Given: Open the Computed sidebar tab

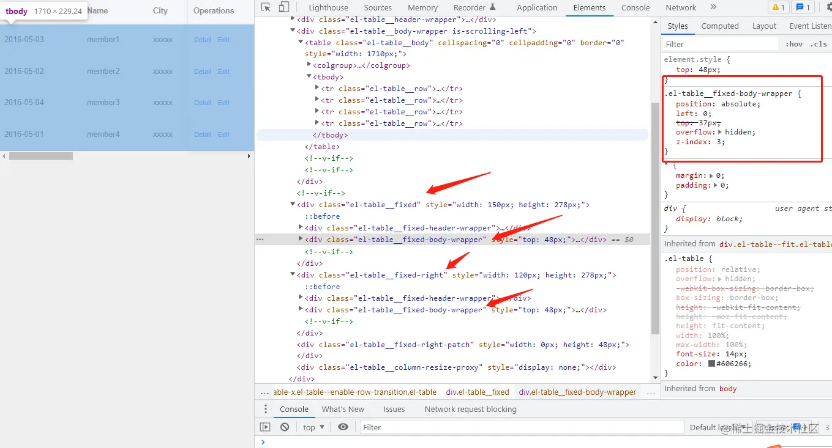Looking at the screenshot, I should (720, 26).
